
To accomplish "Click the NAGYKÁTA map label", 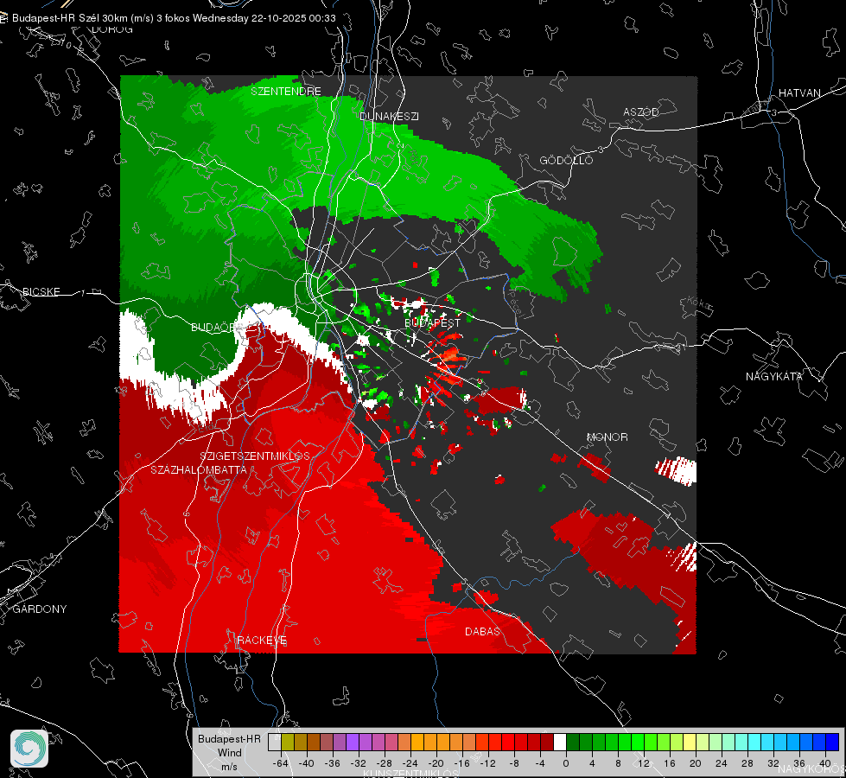I will pyautogui.click(x=774, y=376).
